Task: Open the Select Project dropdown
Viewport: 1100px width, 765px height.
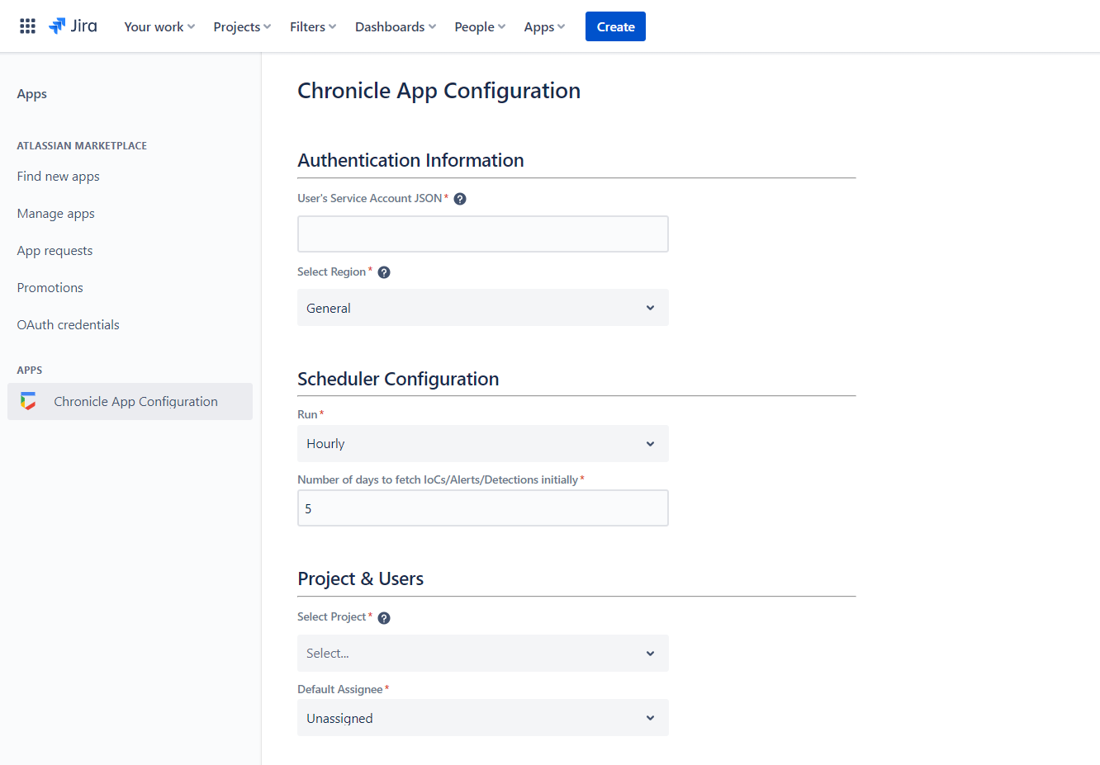Action: point(483,653)
